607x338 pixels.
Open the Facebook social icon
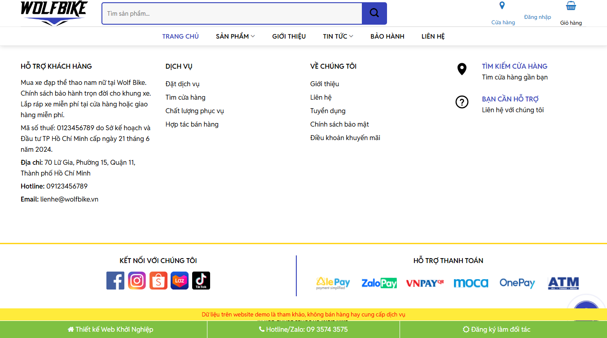click(x=115, y=281)
